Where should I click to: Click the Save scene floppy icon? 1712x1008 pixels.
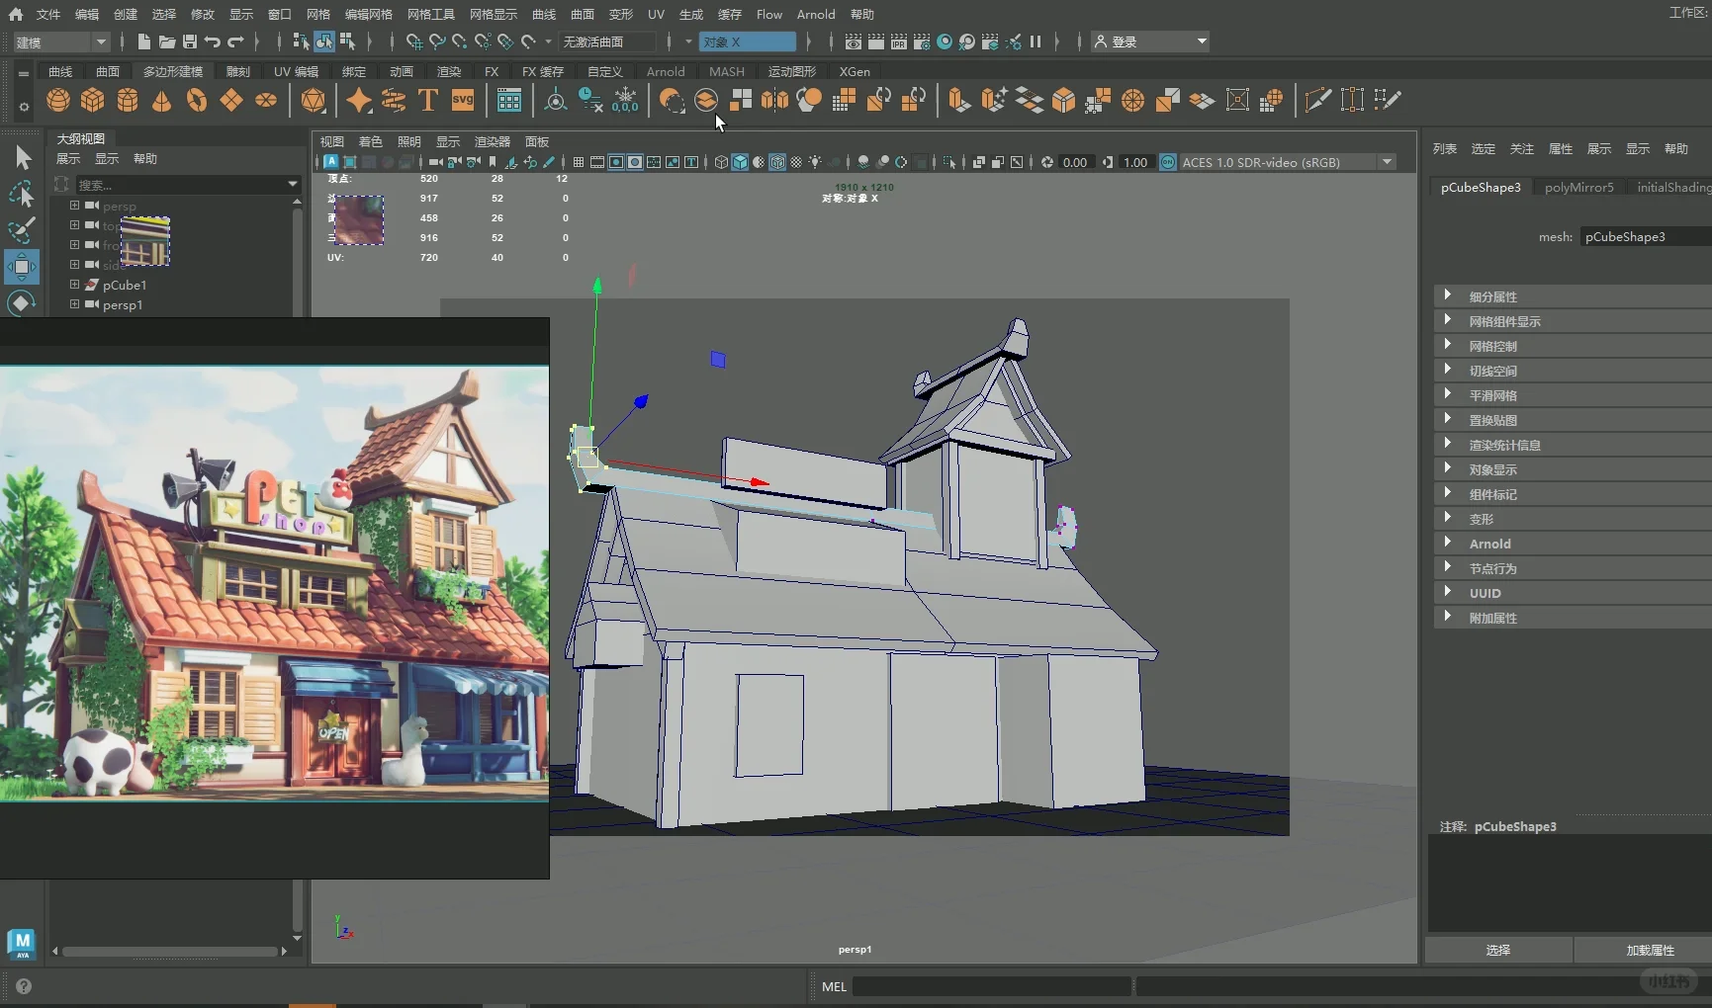point(190,42)
